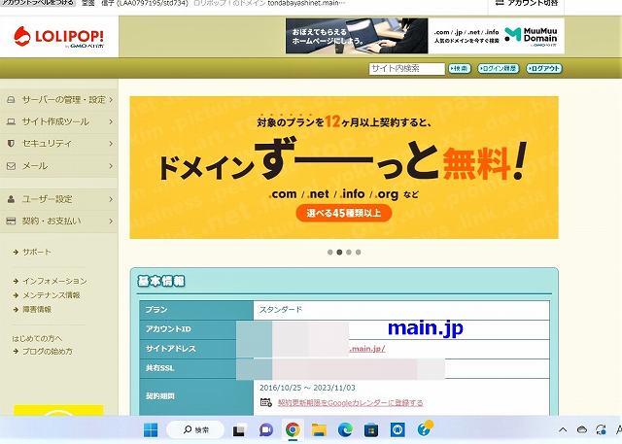Open Chrome from the taskbar
Viewport: 622px width, 444px height.
coord(292,429)
